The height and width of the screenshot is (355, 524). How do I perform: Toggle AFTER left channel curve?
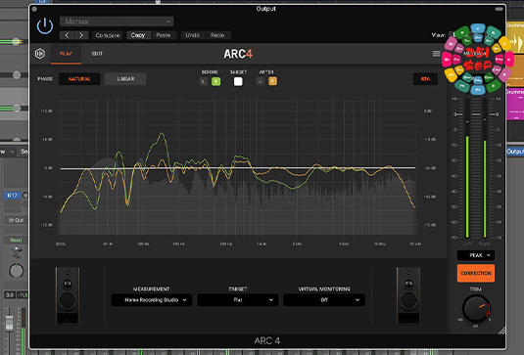point(260,81)
